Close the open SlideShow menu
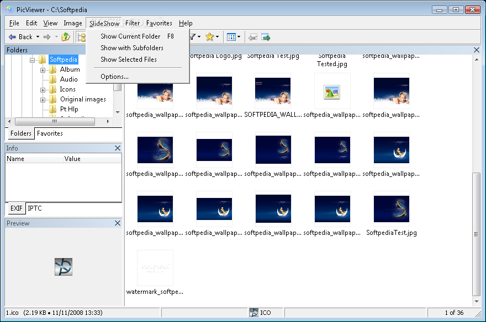 pos(104,24)
